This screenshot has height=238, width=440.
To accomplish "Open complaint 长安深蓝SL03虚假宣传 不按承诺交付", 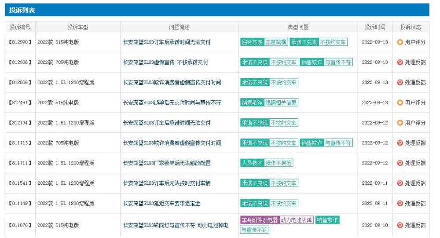I will pyautogui.click(x=165, y=62).
